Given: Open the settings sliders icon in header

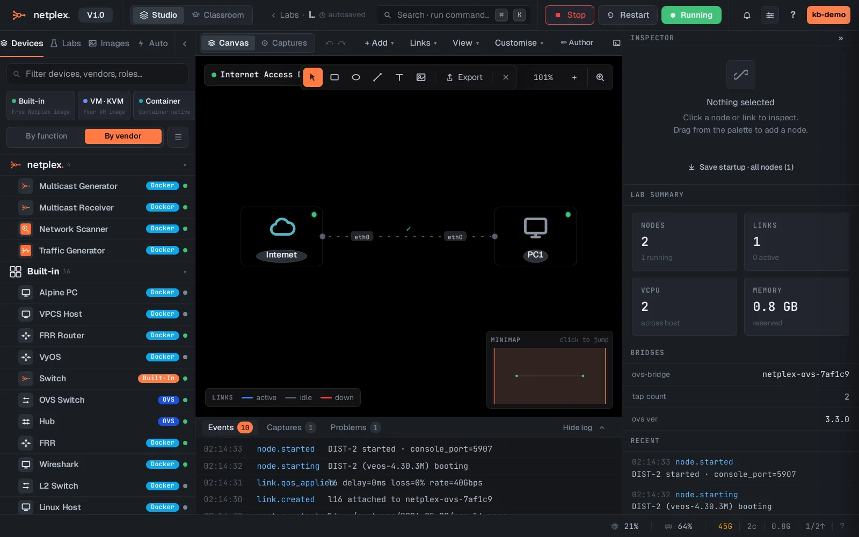Looking at the screenshot, I should pos(770,15).
